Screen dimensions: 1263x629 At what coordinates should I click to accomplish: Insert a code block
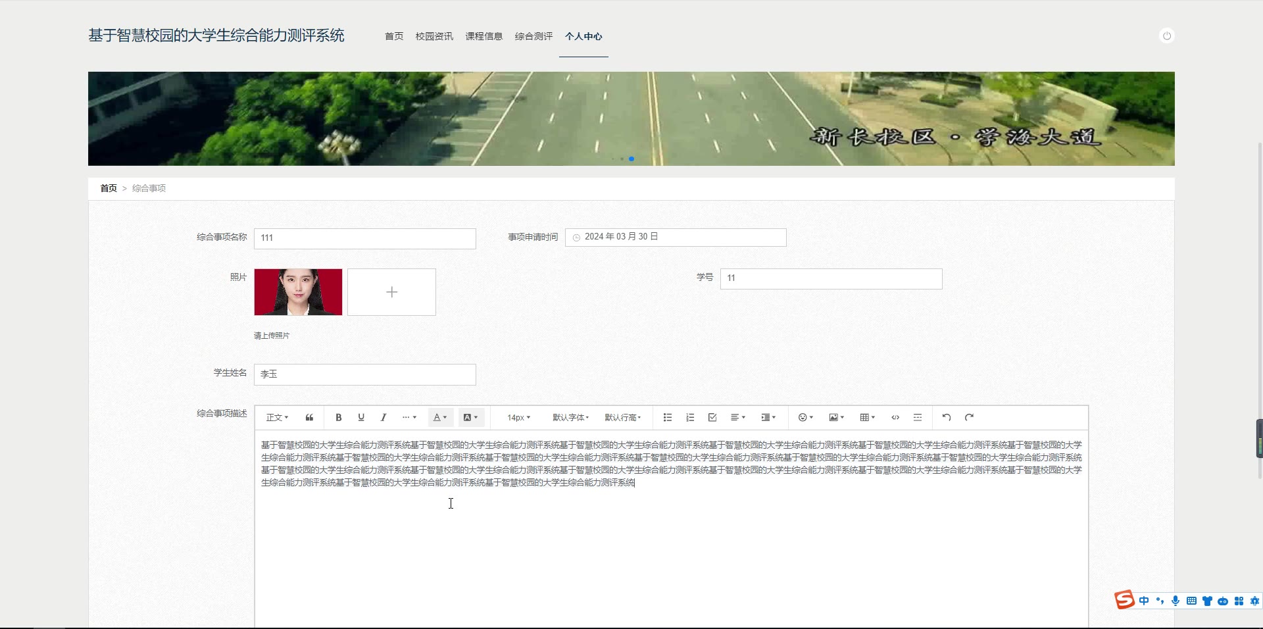pos(895,417)
